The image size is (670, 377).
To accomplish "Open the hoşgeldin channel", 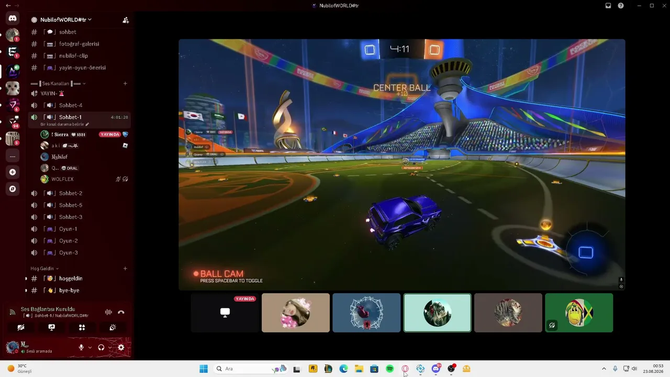I will point(79,279).
